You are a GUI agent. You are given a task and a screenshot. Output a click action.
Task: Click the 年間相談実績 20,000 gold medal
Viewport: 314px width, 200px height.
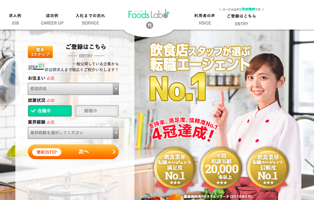(221, 169)
